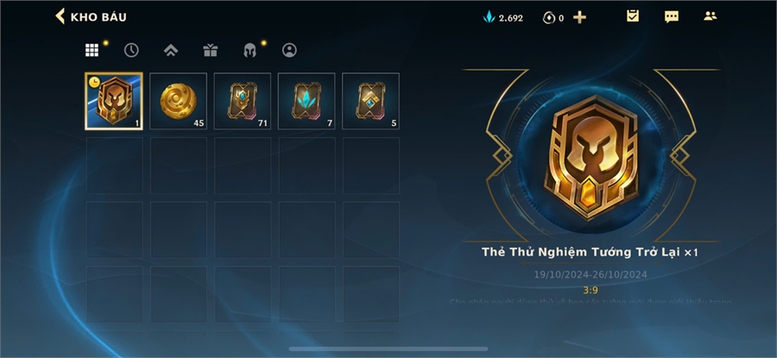Click the blue mote currency icon
Viewport: 777px width, 358px height.
[490, 17]
